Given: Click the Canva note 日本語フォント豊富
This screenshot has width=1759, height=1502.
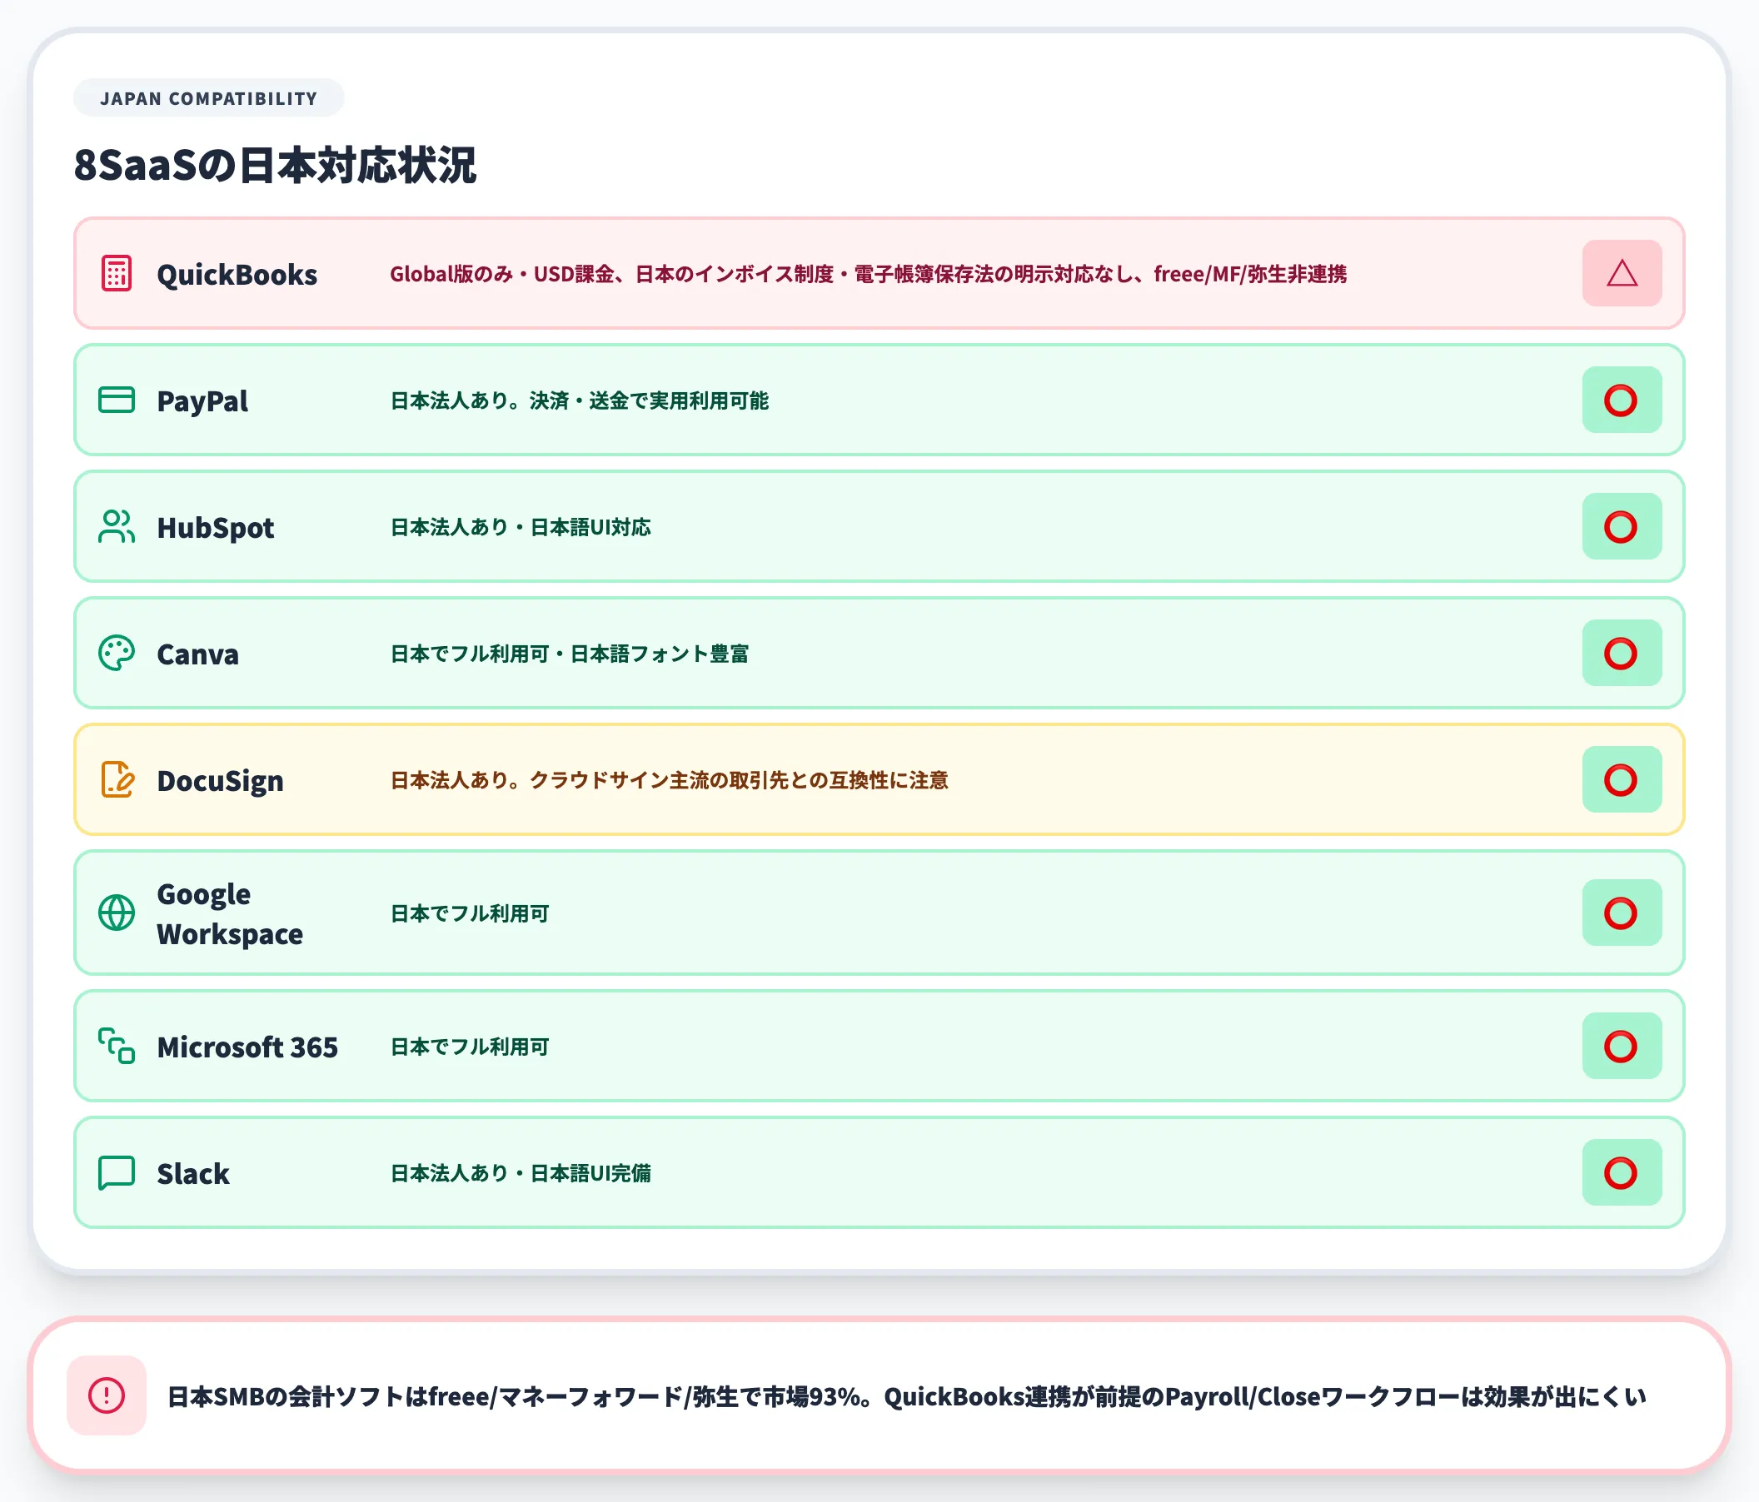Looking at the screenshot, I should pos(660,654).
